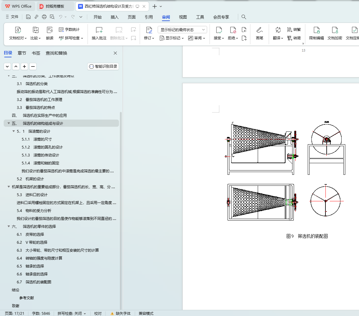The height and width of the screenshot is (316, 359).
Task: Go to the WPS Office home tab
Action: 18,6
